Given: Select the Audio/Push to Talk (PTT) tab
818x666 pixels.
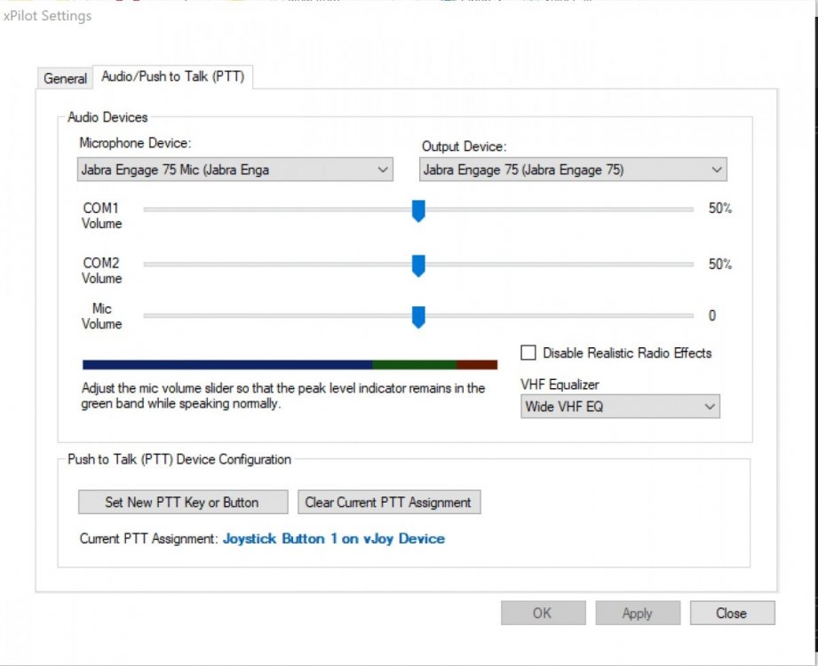Looking at the screenshot, I should [x=174, y=78].
